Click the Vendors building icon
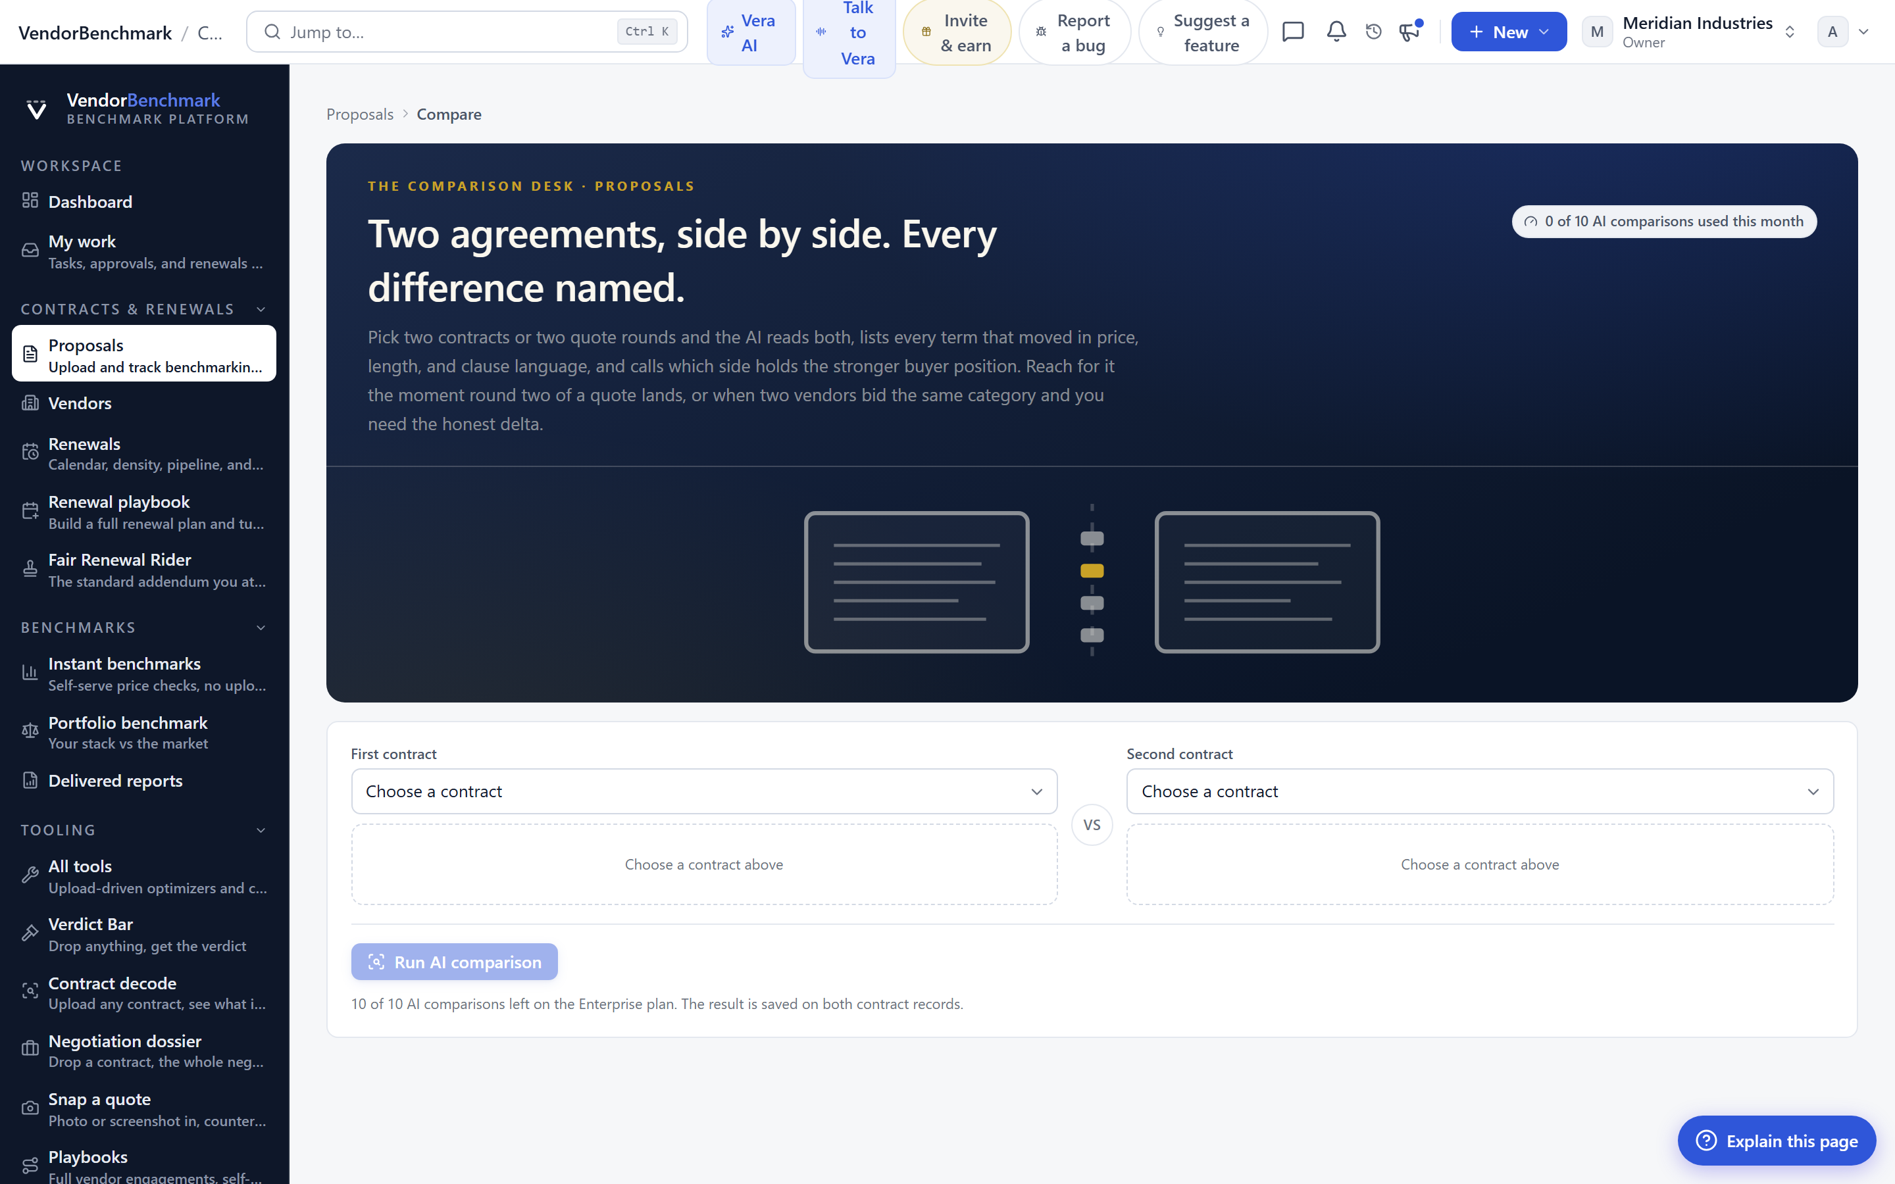1895x1184 pixels. point(30,403)
